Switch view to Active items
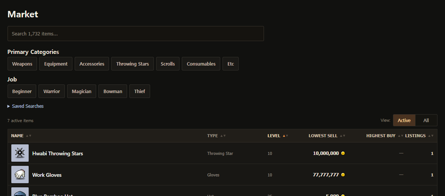Screen dimensions: 445x196 click(404, 120)
